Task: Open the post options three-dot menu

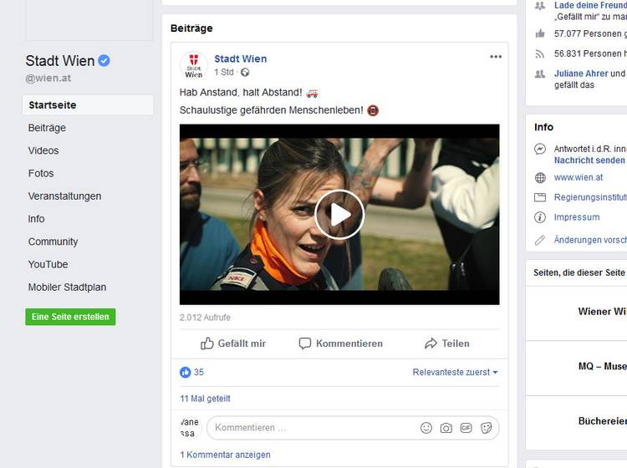Action: tap(496, 57)
